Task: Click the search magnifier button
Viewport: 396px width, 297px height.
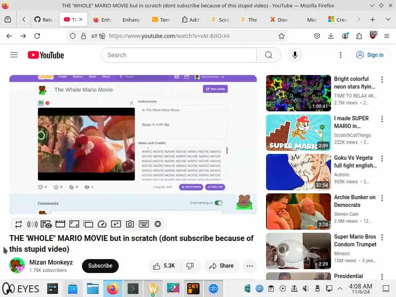Action: (x=269, y=55)
